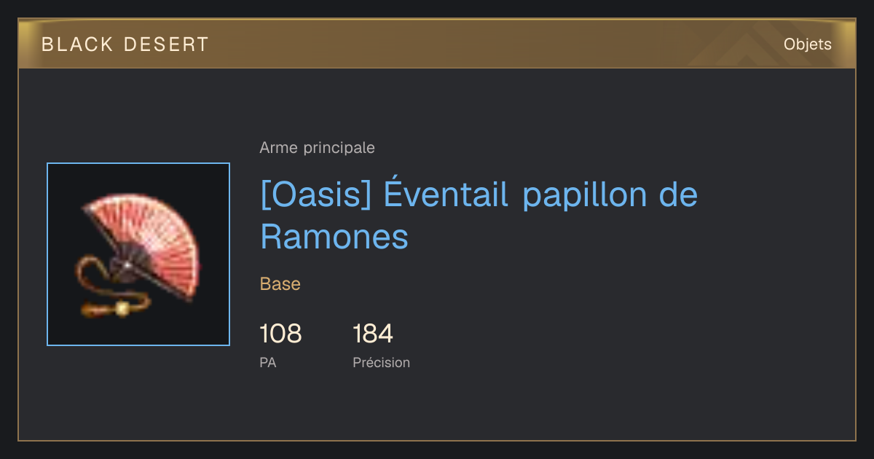874x459 pixels.
Task: Click the 184 Précision stat value
Action: point(373,334)
